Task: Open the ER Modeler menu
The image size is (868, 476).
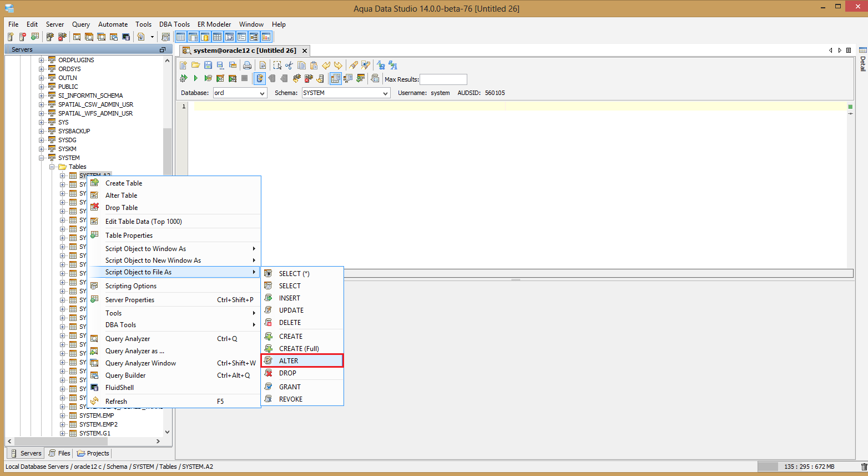Action: (214, 24)
